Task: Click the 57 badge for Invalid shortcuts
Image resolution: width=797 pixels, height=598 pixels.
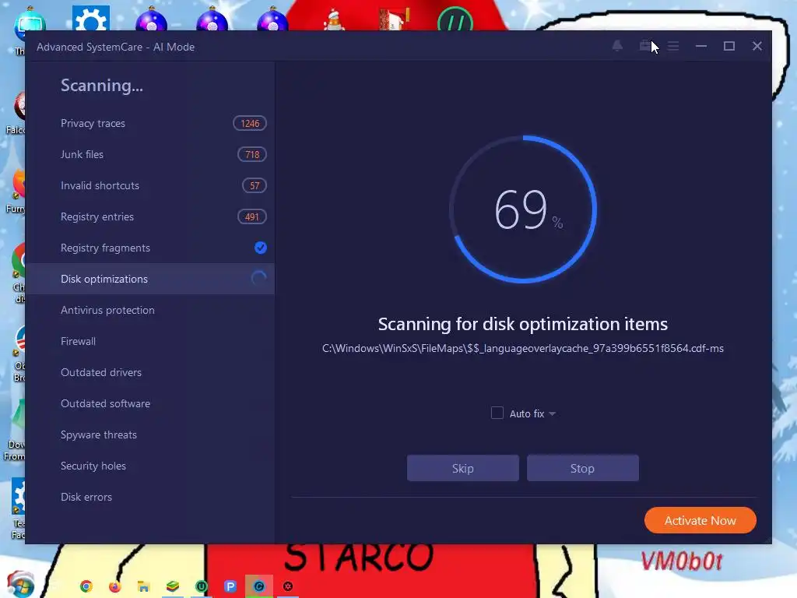Action: pos(255,185)
